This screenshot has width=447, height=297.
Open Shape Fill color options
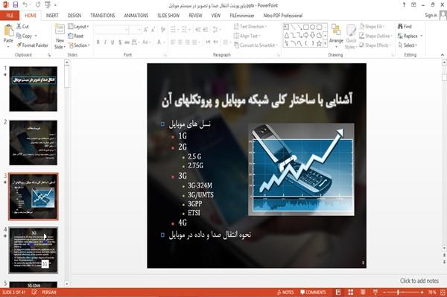point(372,27)
